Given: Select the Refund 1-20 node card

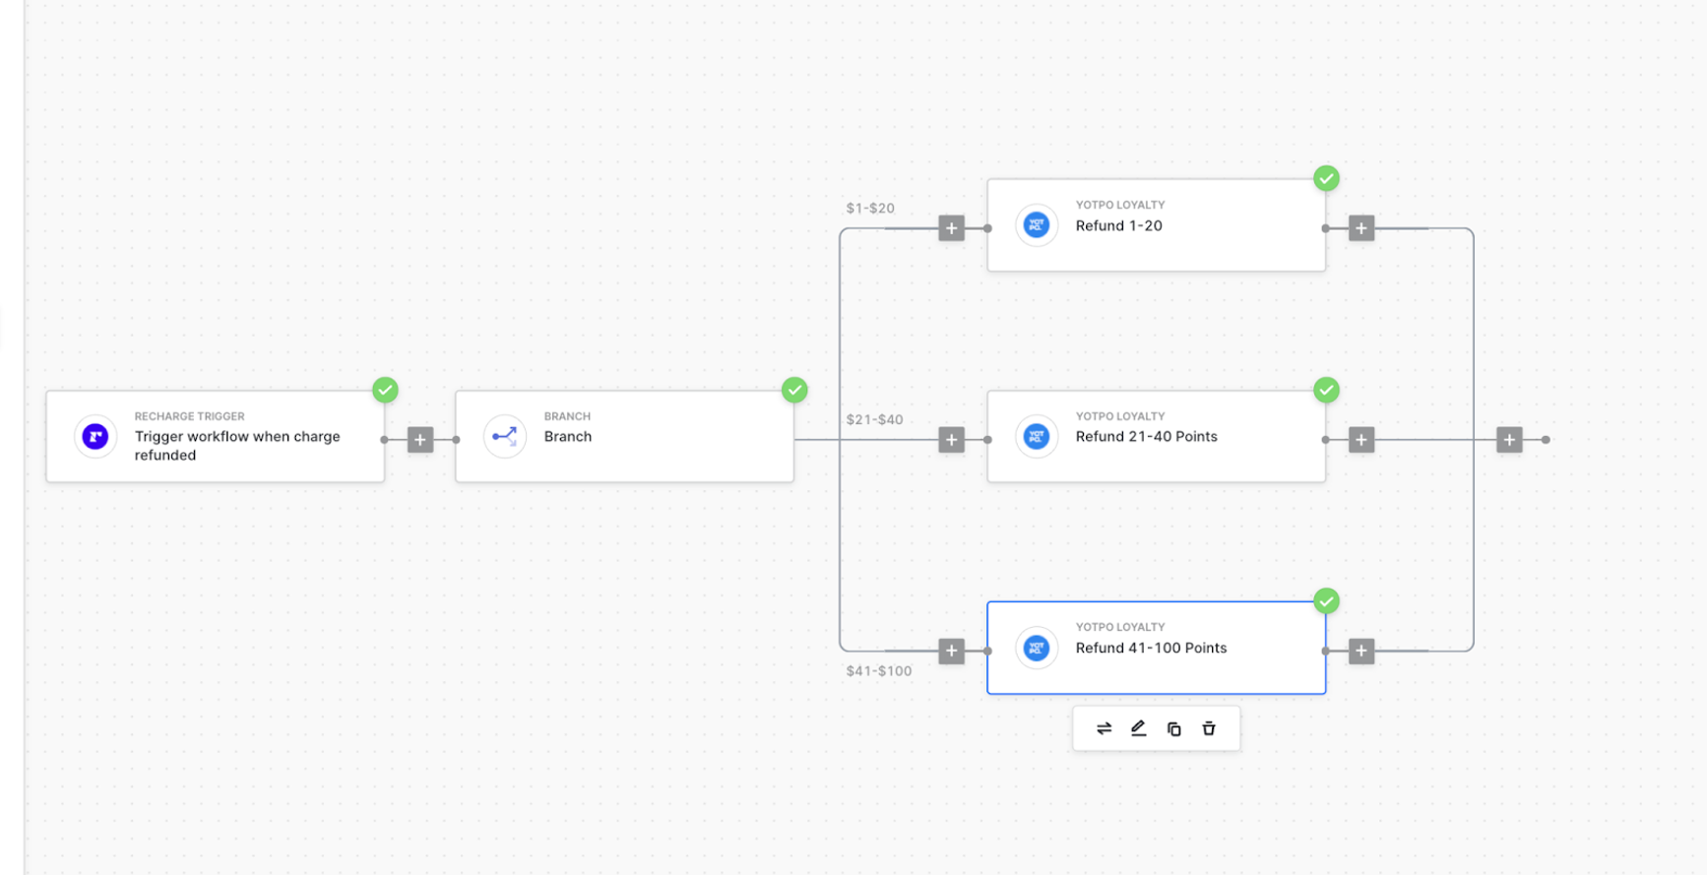Looking at the screenshot, I should click(x=1156, y=225).
